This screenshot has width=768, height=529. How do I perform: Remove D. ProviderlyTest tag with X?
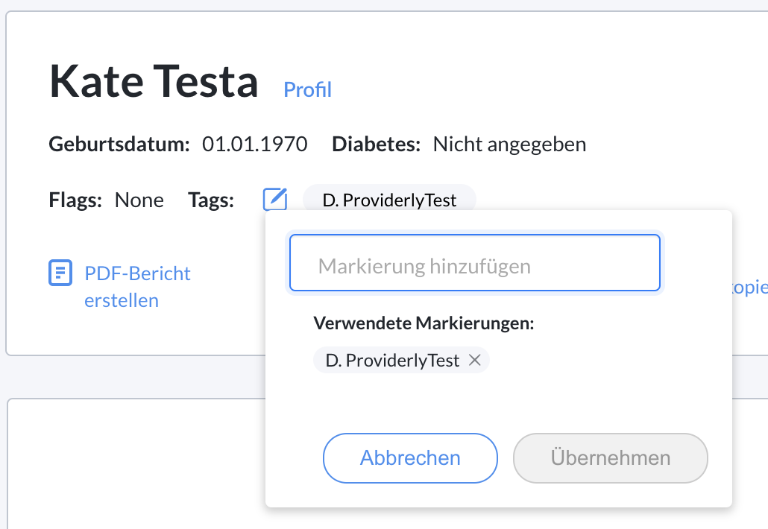click(x=475, y=360)
